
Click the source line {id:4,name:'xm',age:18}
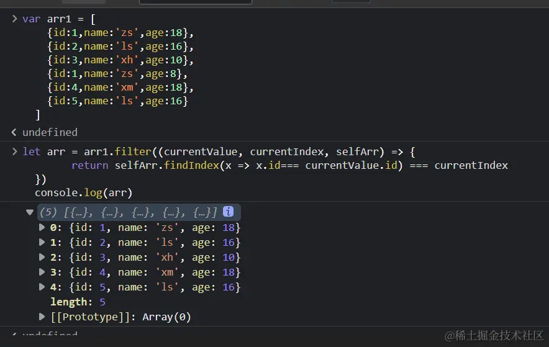(120, 87)
